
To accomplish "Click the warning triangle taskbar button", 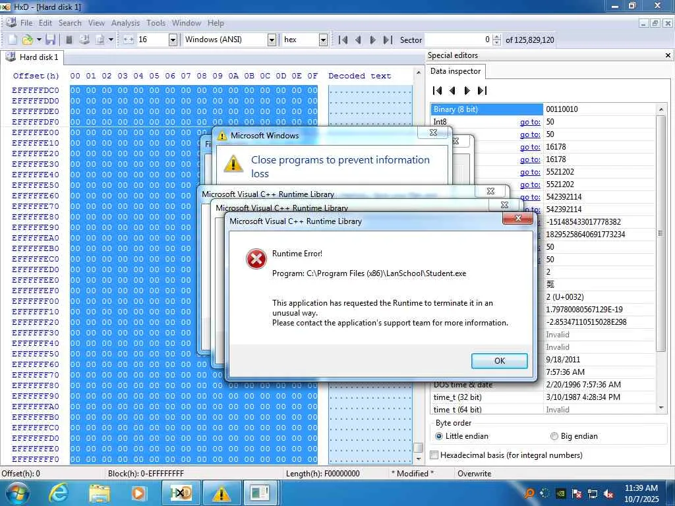I will click(221, 493).
